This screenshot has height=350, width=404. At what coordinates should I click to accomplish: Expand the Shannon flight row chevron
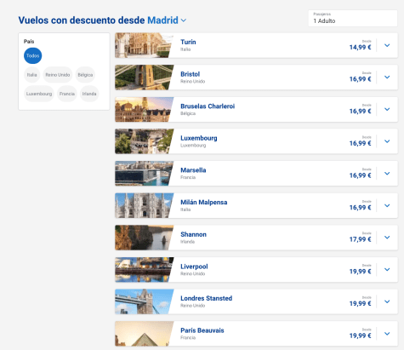click(x=387, y=238)
